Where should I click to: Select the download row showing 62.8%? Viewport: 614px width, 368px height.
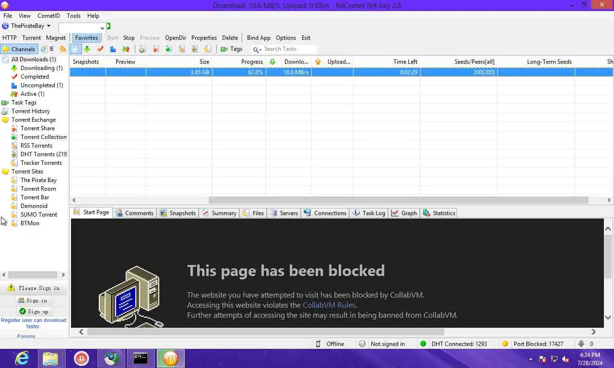(341, 72)
